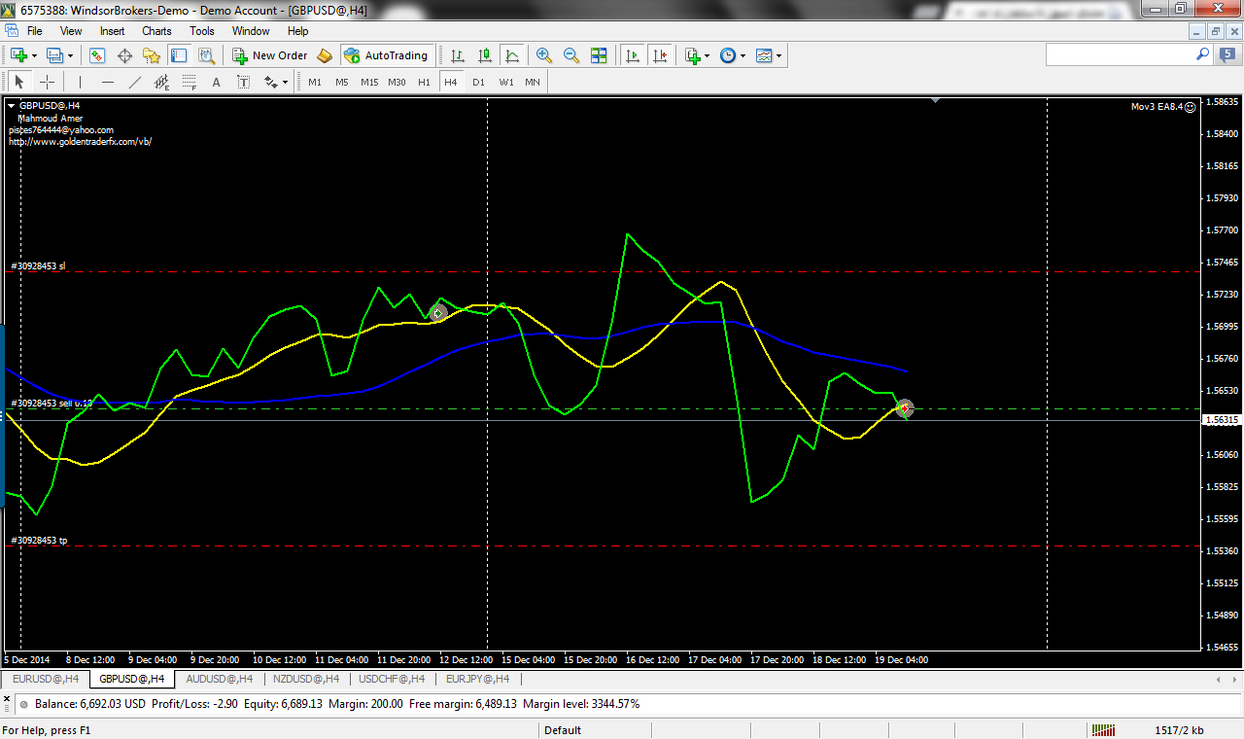
Task: Toggle chart auto scroll
Action: click(x=633, y=55)
